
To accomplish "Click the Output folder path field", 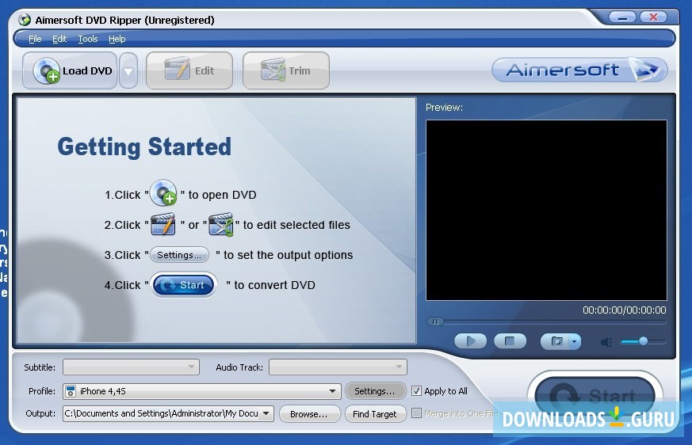I will point(168,413).
